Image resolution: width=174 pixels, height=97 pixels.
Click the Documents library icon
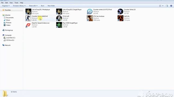pyautogui.click(x=5, y=18)
